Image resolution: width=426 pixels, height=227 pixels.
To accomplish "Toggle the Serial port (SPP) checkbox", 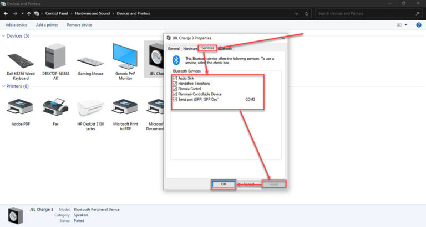I will 175,99.
